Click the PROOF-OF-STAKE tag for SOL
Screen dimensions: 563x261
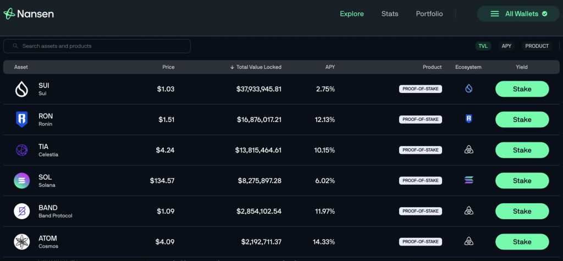[421, 181]
